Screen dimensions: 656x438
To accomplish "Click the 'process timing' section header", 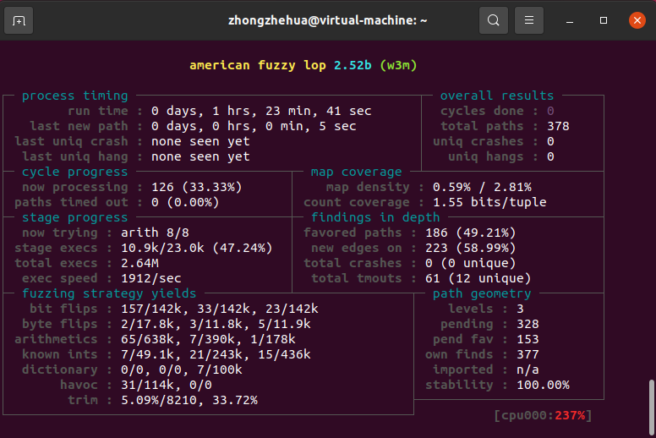I will (x=74, y=96).
